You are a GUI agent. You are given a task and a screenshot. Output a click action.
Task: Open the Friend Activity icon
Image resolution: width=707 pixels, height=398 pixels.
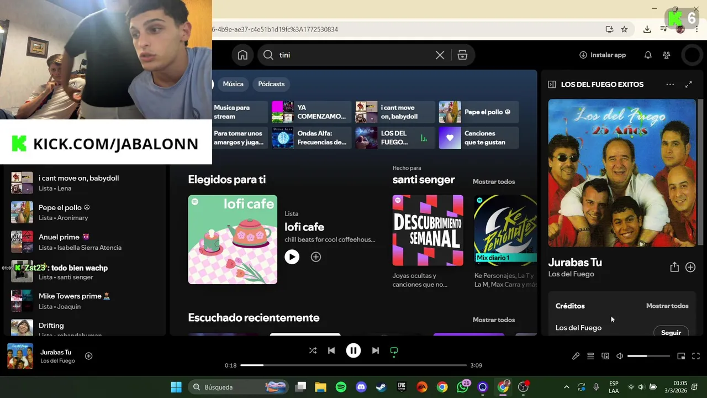click(x=667, y=55)
